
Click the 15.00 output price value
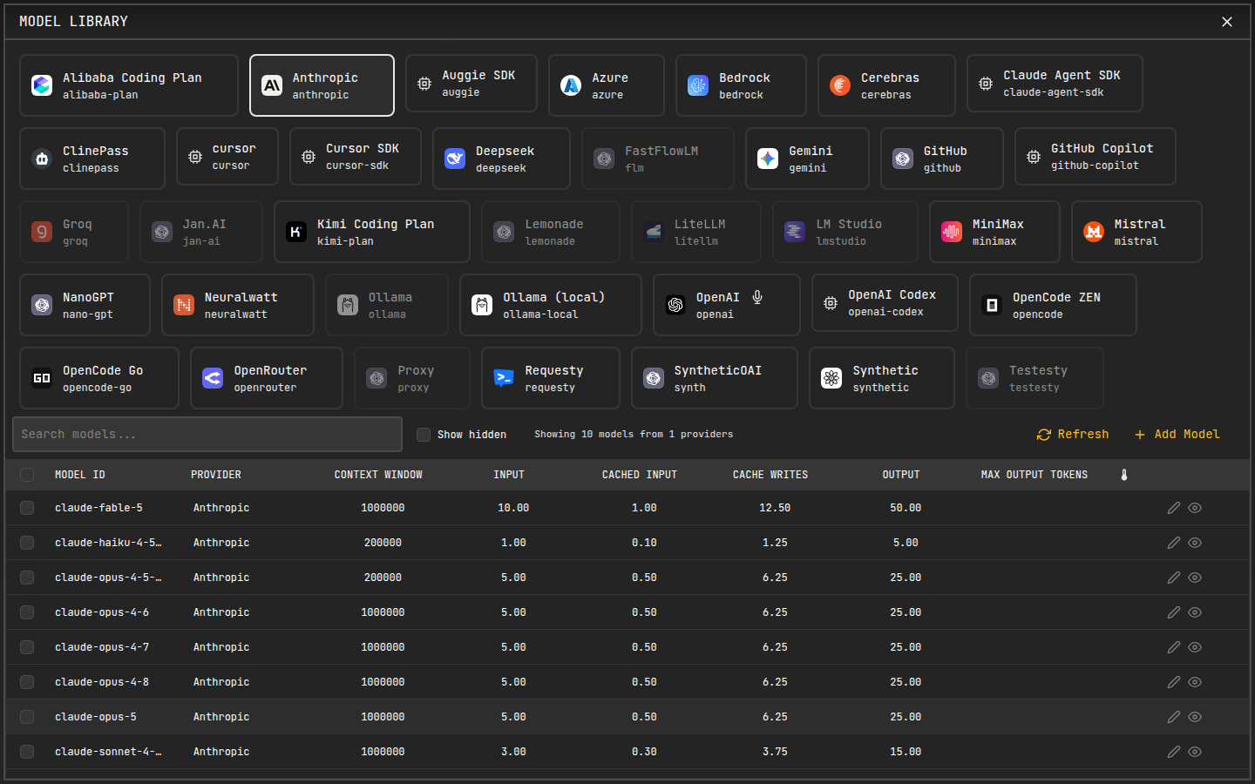tap(906, 752)
